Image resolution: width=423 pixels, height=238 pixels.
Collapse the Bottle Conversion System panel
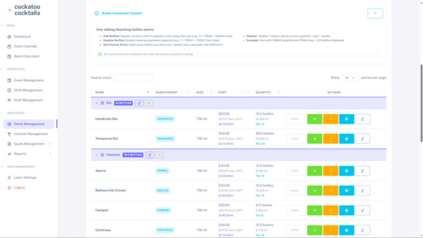[375, 13]
